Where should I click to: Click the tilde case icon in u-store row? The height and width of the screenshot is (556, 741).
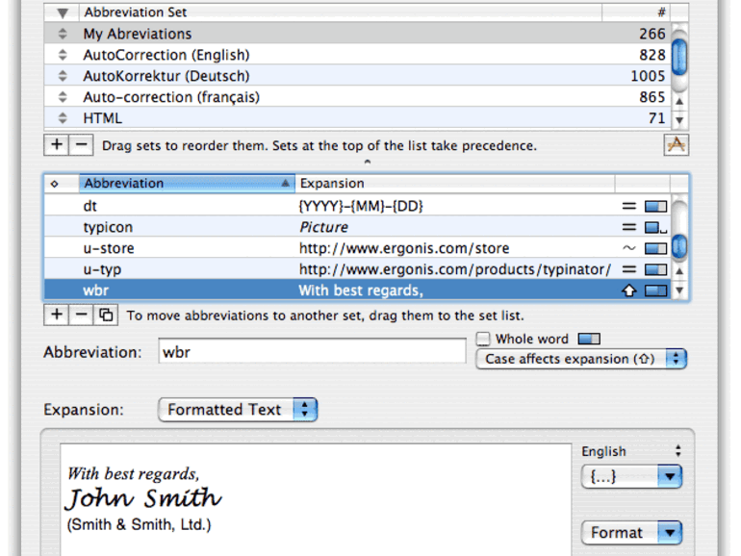[x=629, y=248]
